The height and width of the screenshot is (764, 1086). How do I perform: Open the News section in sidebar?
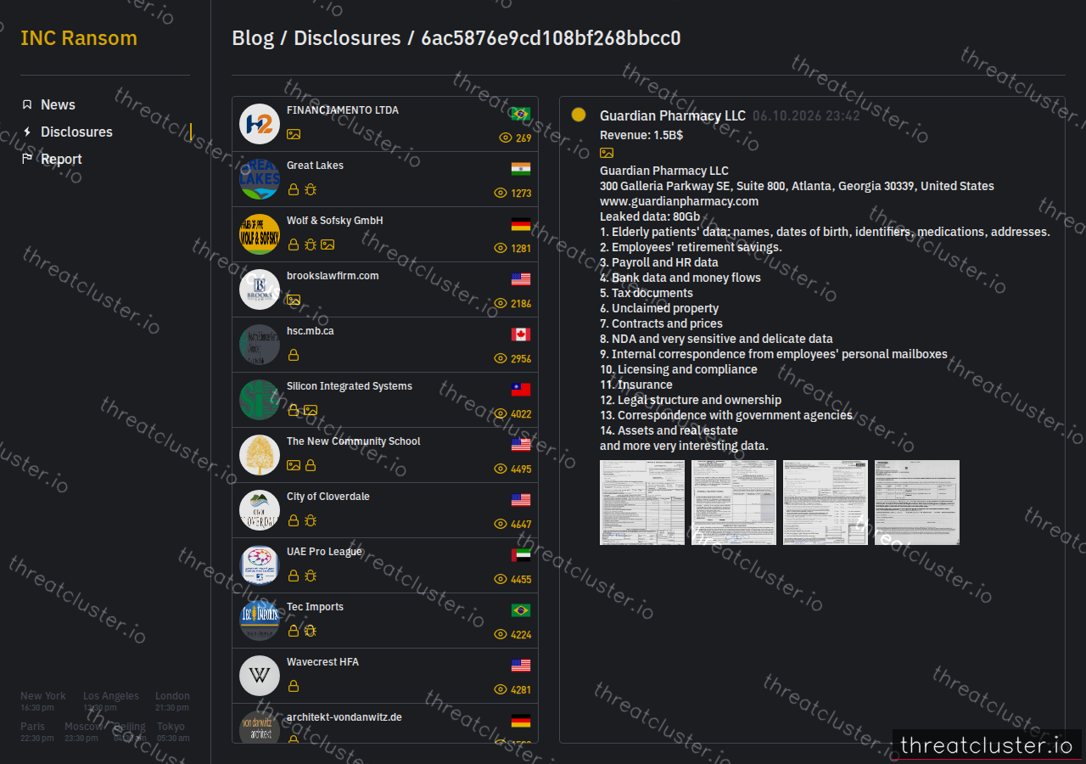click(58, 104)
